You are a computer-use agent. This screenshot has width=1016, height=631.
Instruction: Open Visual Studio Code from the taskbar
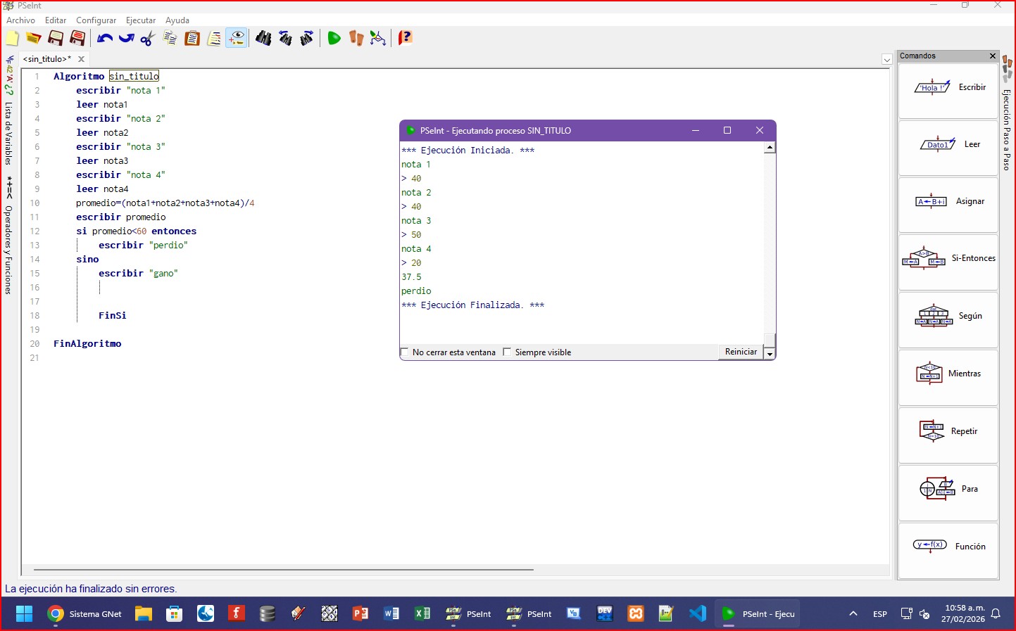point(697,613)
